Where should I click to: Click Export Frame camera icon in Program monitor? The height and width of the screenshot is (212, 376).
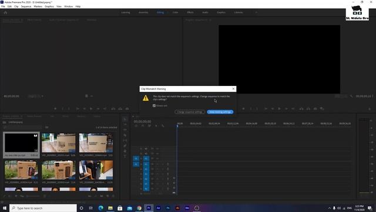tap(315, 108)
